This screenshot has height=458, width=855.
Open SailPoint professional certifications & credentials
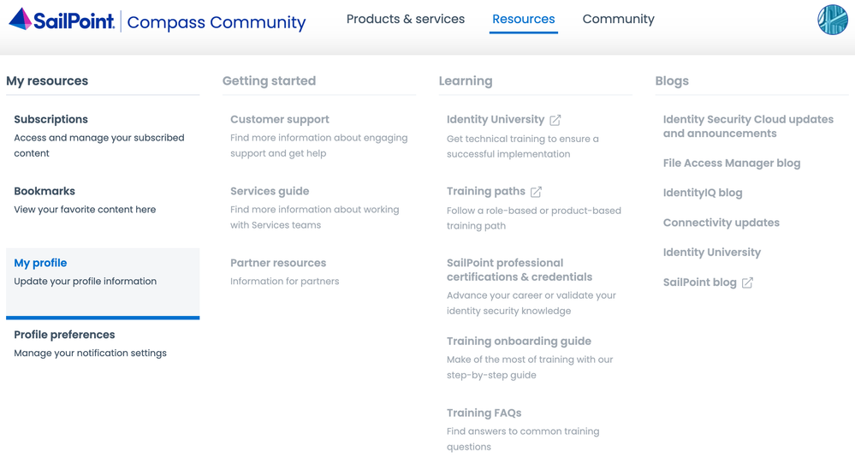pos(519,270)
